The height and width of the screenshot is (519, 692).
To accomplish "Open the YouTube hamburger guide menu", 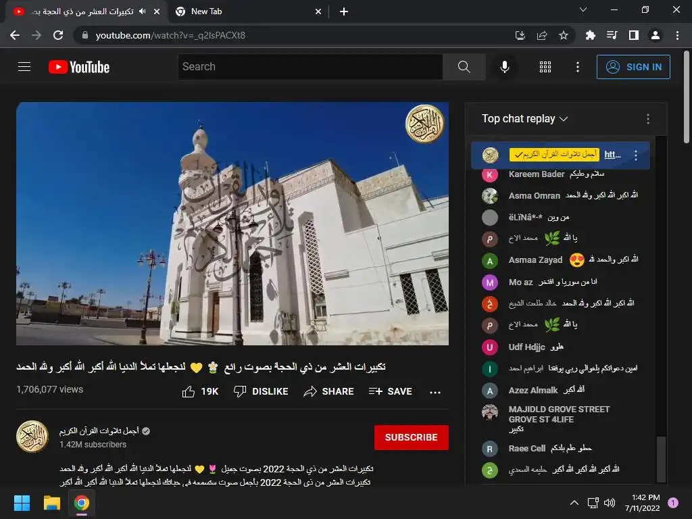I will click(x=24, y=67).
